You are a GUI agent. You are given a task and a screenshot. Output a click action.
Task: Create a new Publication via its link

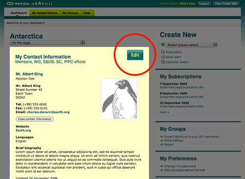(173, 52)
